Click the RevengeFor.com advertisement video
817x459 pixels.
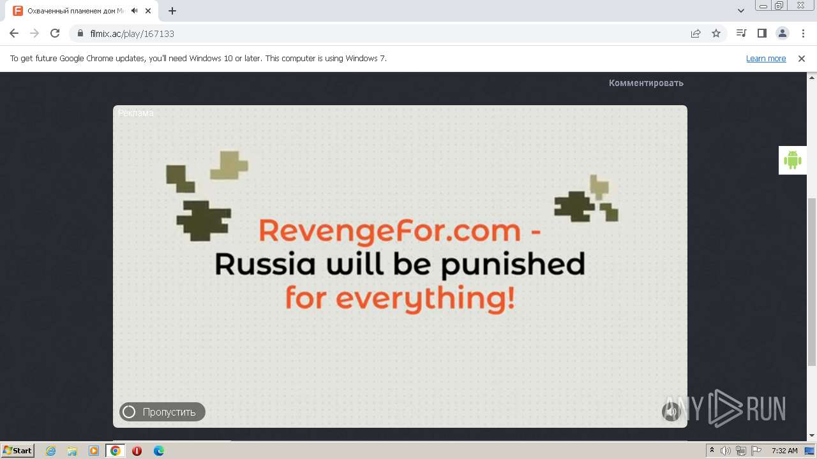400,266
